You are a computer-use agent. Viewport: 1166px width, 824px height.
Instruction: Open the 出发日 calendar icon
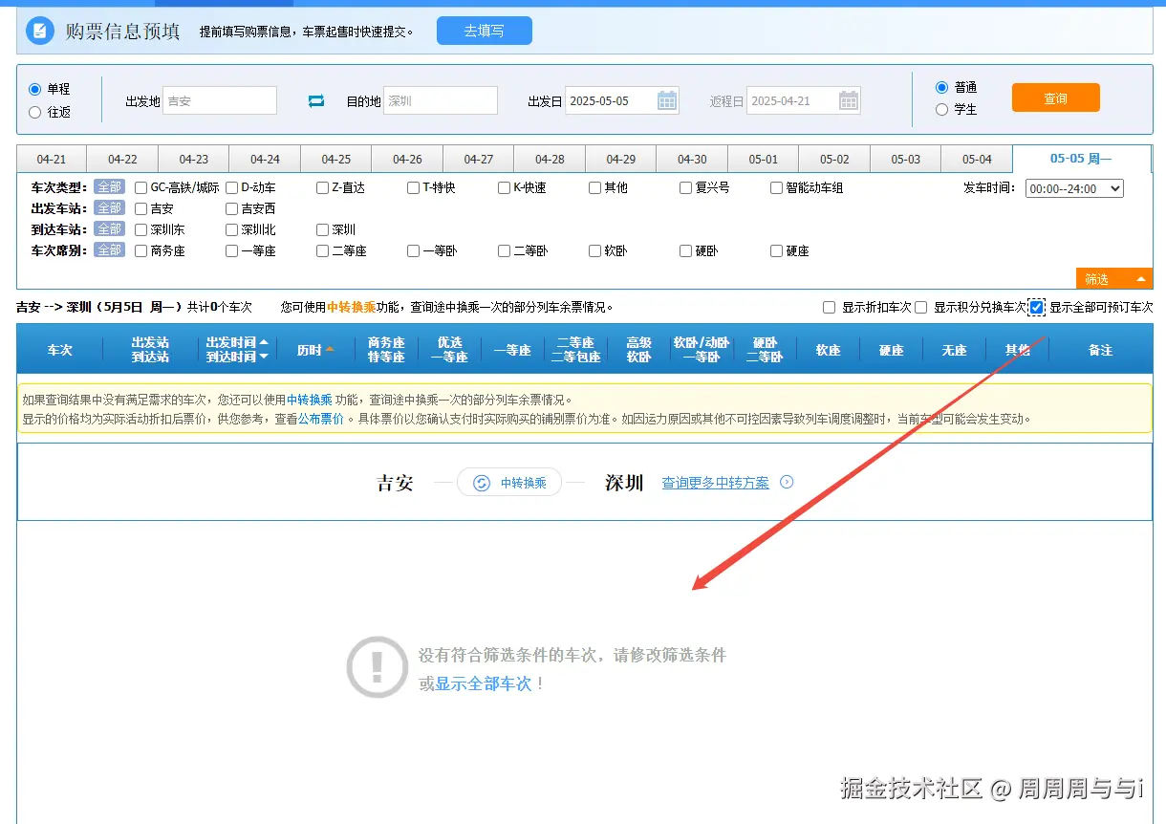click(667, 99)
